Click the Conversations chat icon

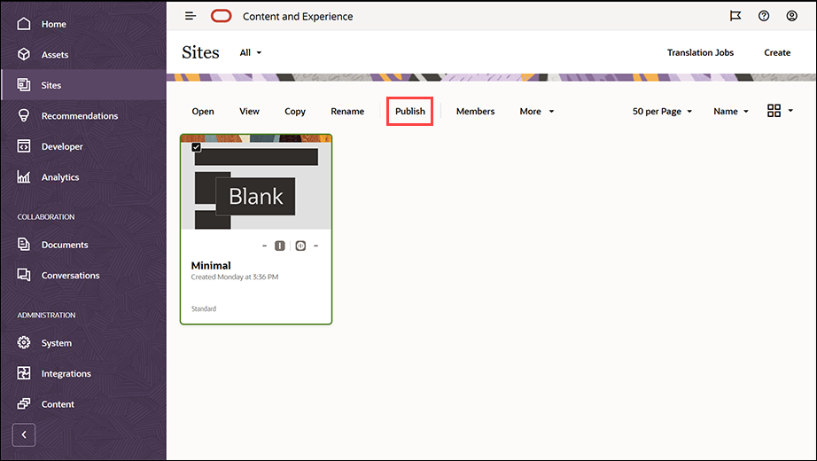(24, 275)
